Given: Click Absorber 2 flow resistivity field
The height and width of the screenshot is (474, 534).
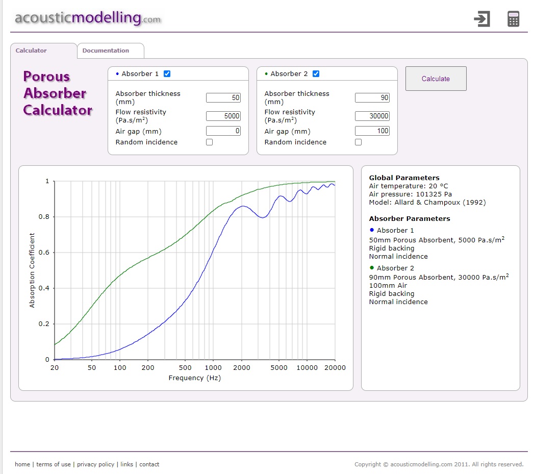Looking at the screenshot, I should tap(372, 116).
